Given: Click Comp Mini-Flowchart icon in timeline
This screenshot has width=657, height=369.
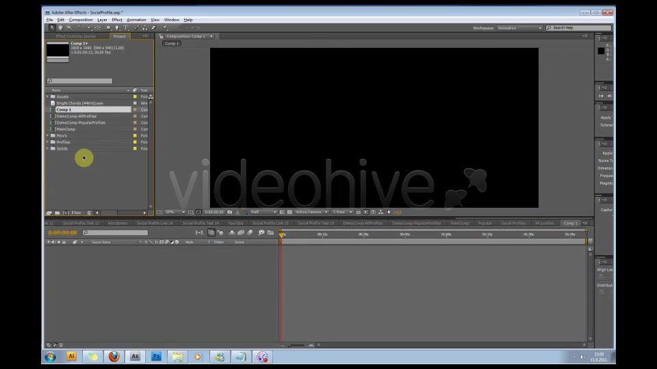Looking at the screenshot, I should [199, 232].
